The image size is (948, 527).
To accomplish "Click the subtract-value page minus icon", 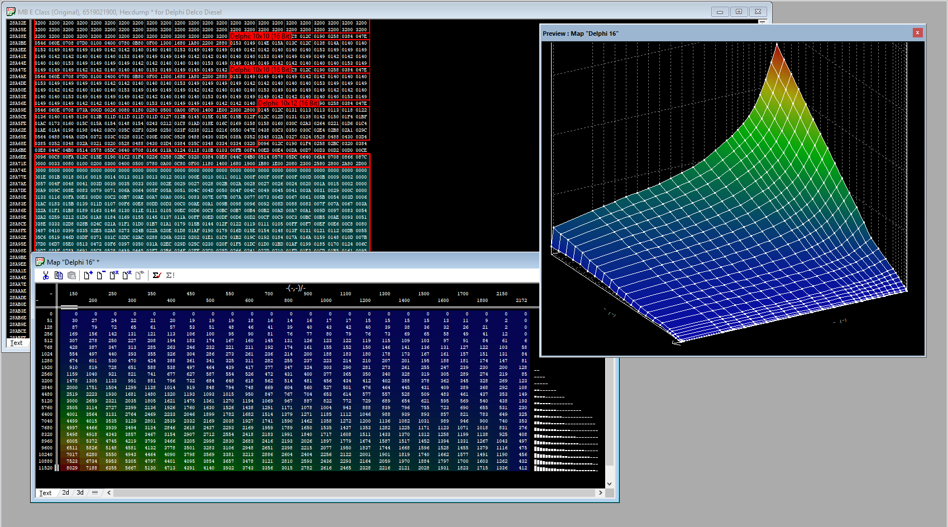I will [100, 275].
